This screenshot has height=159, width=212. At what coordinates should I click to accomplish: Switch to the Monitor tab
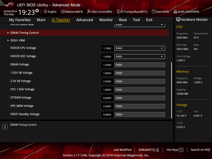coord(106,20)
